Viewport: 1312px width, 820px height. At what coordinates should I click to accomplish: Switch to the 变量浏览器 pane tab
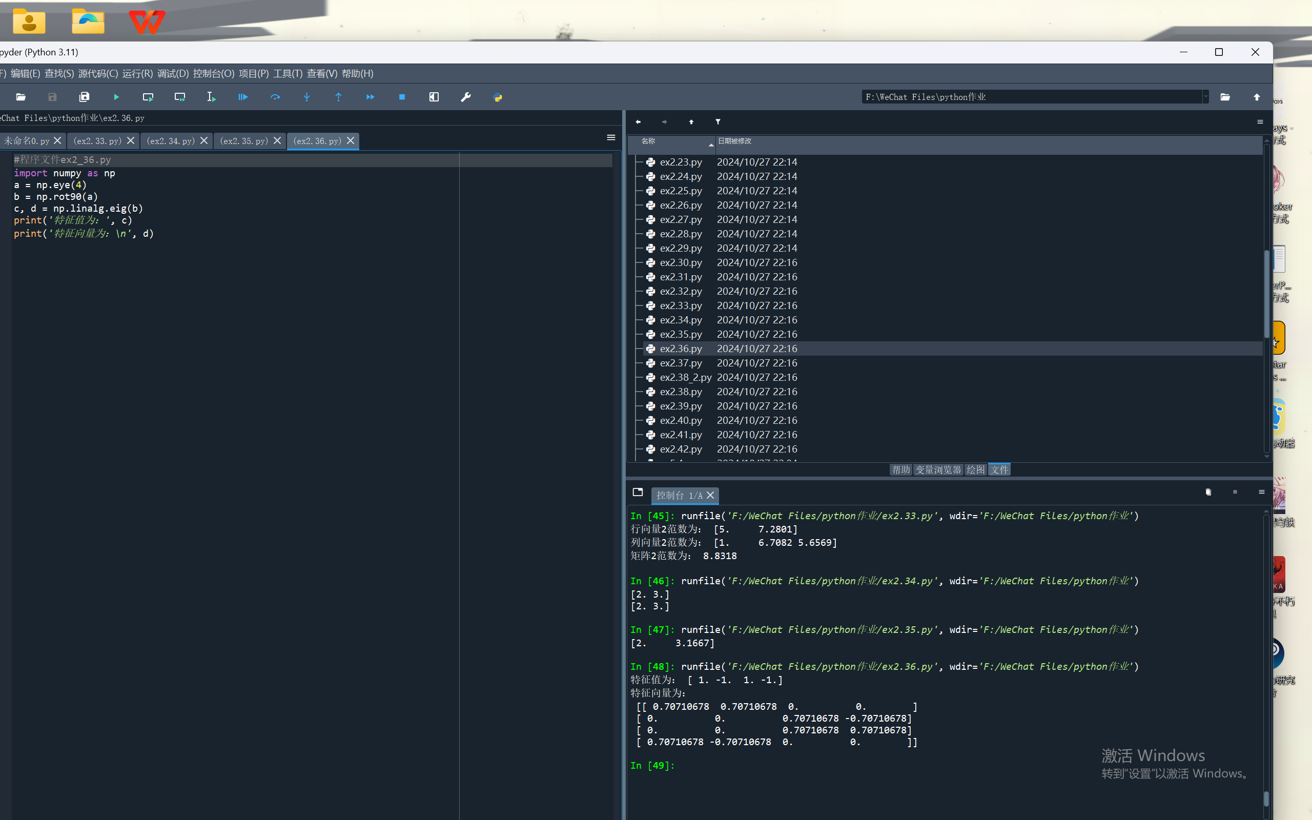point(938,469)
